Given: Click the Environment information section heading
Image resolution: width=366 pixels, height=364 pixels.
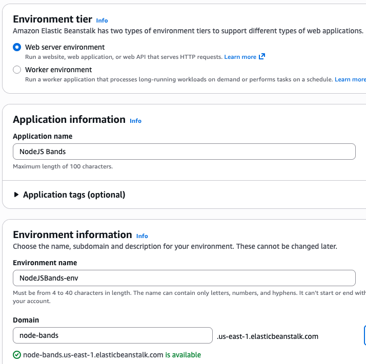Looking at the screenshot, I should 72,235.
